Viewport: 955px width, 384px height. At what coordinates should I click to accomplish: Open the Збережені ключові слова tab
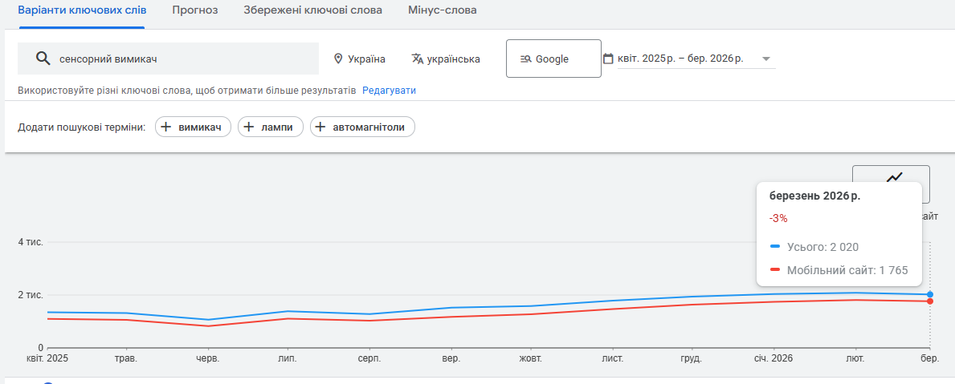click(x=312, y=10)
